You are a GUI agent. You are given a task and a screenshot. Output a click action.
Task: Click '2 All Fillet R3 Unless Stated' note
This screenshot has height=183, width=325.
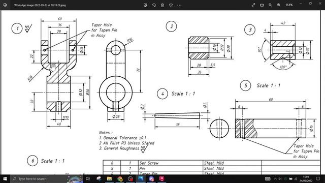pyautogui.click(x=126, y=143)
